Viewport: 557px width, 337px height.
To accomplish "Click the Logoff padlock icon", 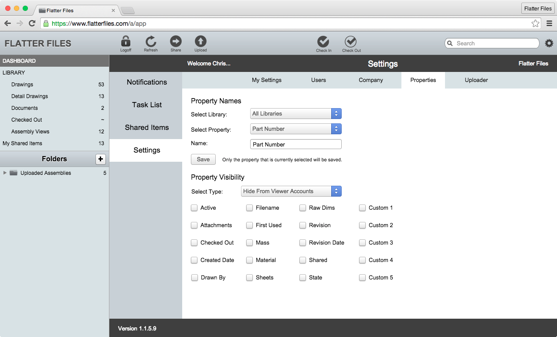I will click(x=126, y=41).
